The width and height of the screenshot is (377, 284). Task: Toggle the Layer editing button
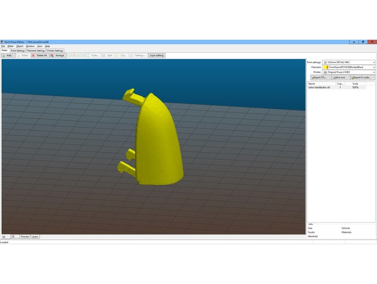coord(157,55)
